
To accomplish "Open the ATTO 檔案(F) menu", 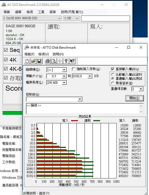I will tap(29, 54).
